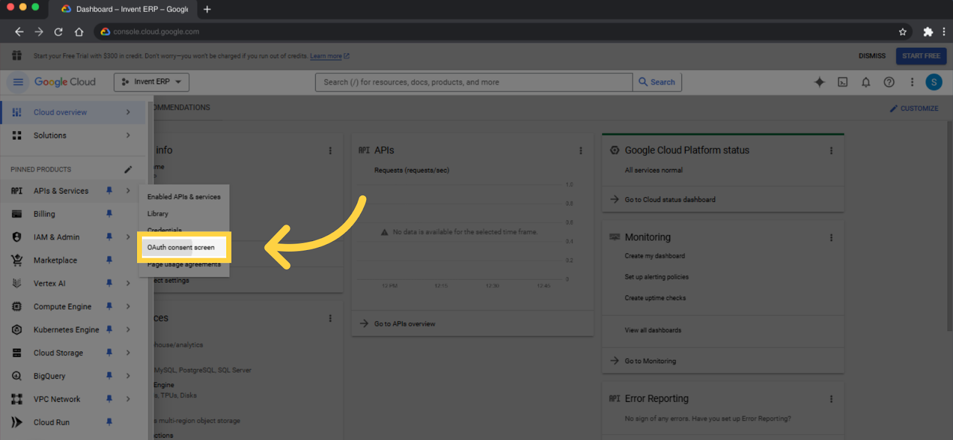Viewport: 953px width, 440px height.
Task: Open the notifications bell
Action: [866, 82]
